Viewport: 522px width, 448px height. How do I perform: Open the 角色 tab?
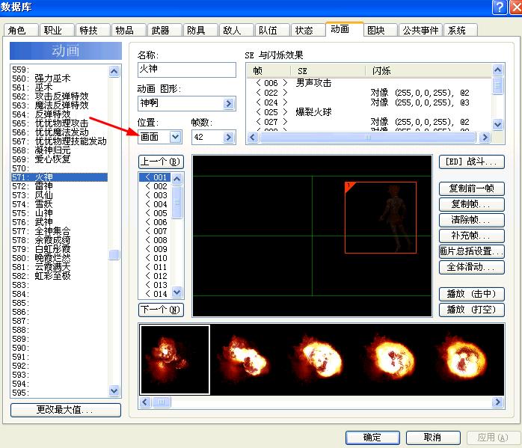point(20,30)
